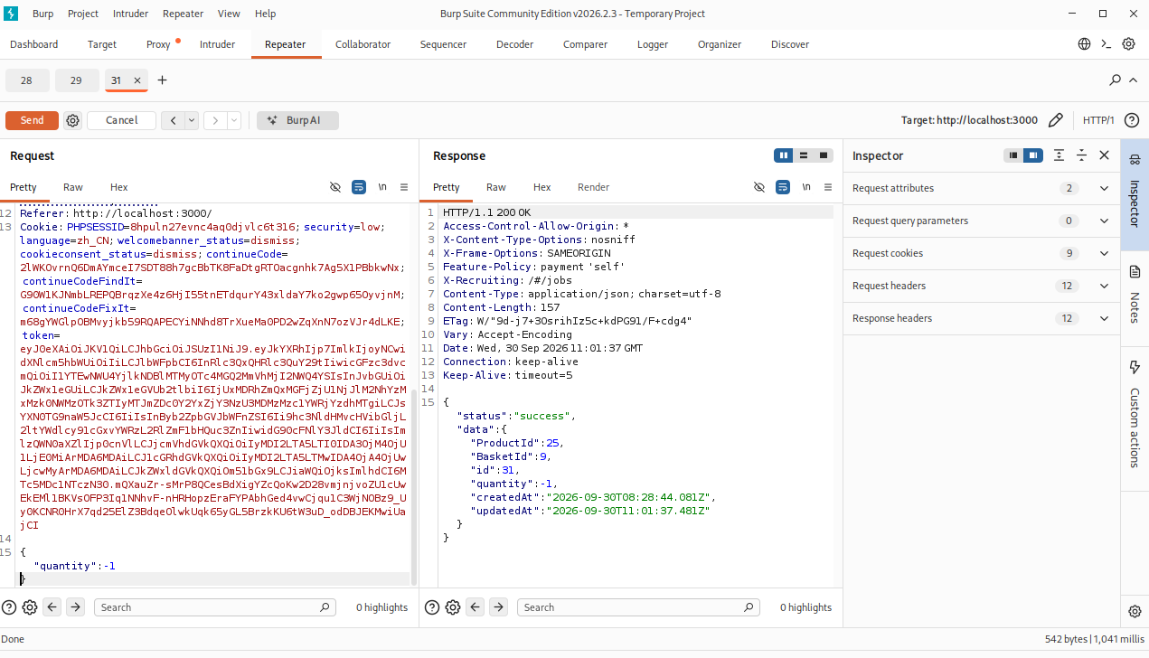Select side-by-side layout for Response

[784, 155]
